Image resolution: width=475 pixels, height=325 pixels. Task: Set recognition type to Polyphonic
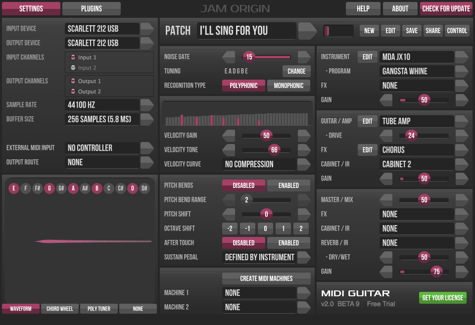pos(243,86)
